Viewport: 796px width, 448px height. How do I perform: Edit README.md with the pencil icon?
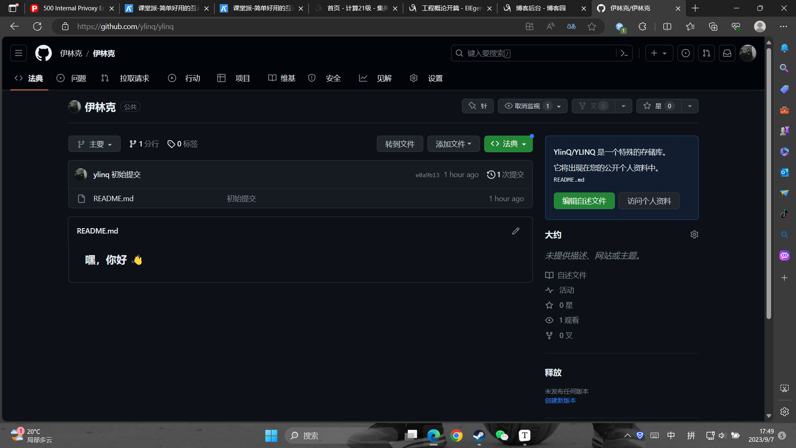coord(516,231)
